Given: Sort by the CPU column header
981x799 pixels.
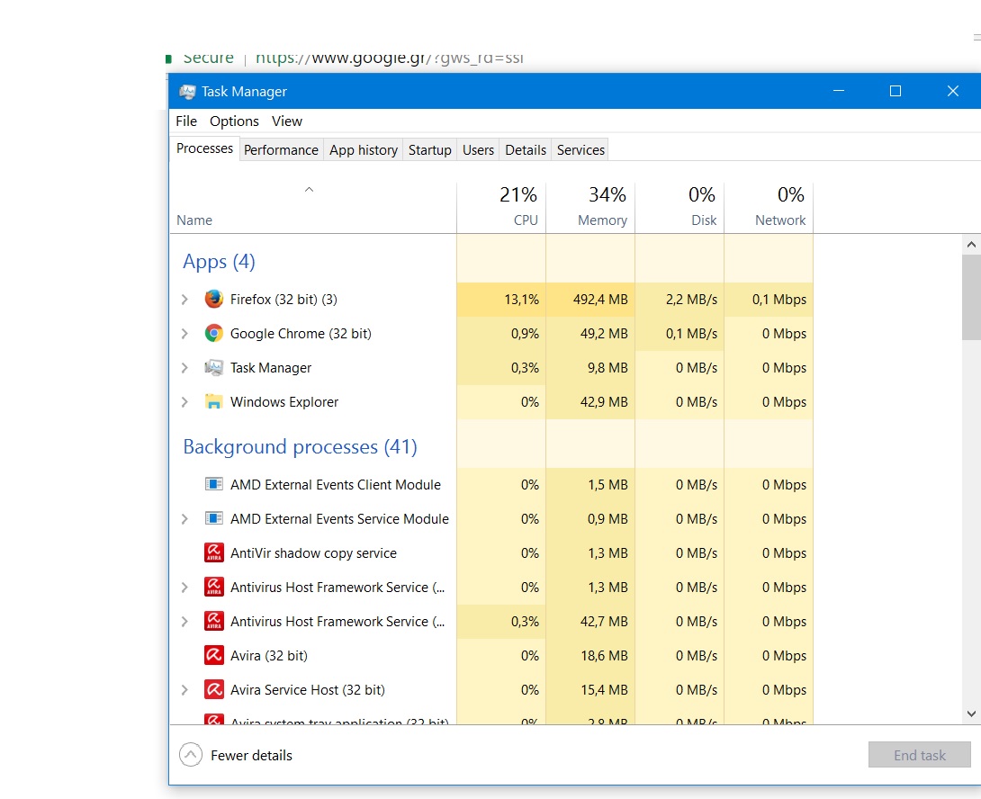Looking at the screenshot, I should click(x=501, y=207).
